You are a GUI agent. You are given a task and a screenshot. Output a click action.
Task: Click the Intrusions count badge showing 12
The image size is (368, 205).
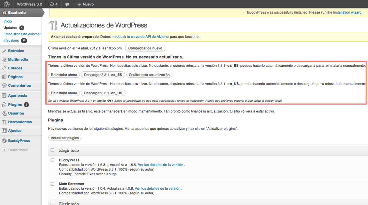tap(24, 40)
